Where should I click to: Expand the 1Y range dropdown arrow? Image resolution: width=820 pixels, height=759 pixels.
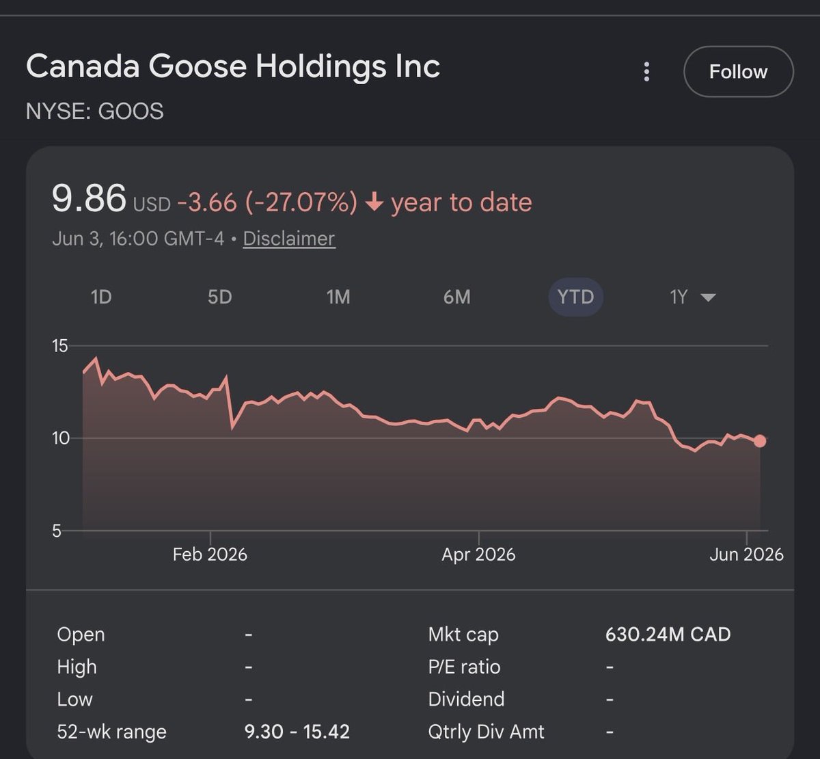pos(708,297)
